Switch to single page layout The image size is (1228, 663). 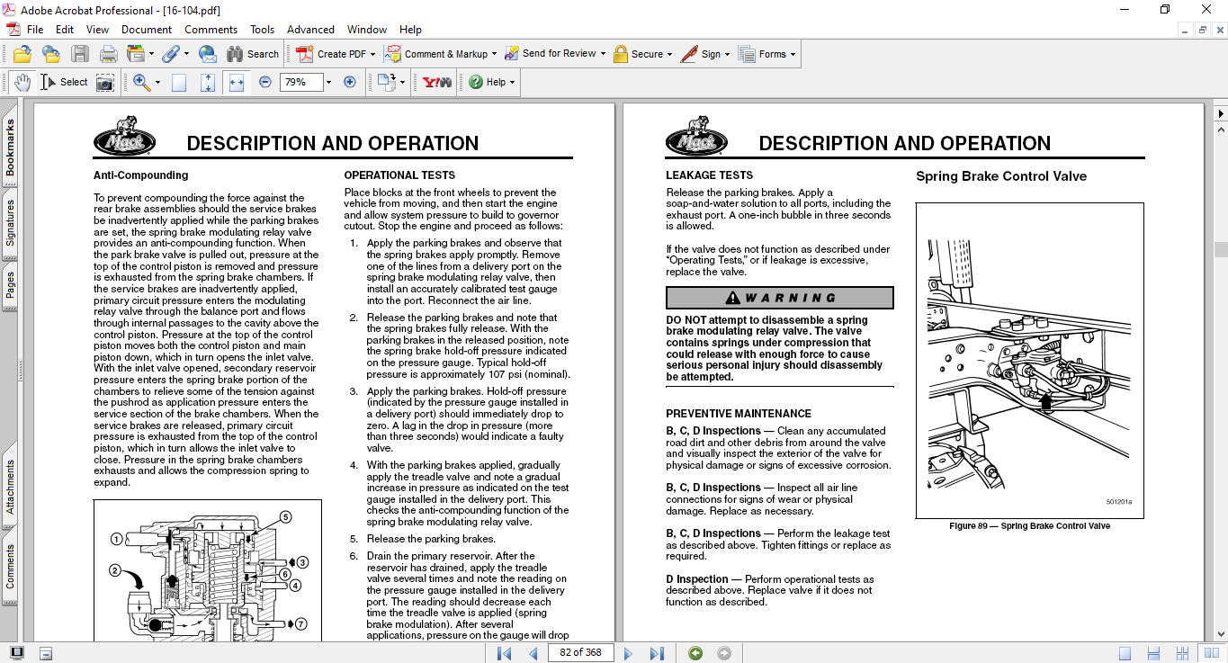click(1125, 653)
